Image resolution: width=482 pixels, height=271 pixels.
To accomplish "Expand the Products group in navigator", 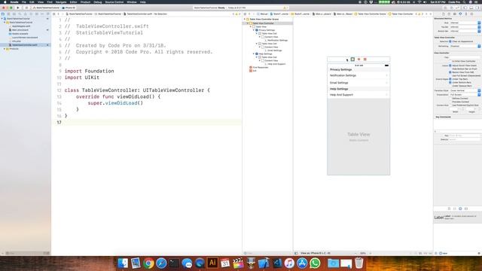I will click(x=5, y=48).
